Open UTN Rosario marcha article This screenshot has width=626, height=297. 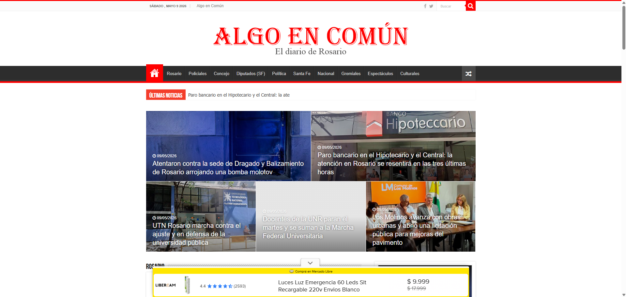point(197,234)
